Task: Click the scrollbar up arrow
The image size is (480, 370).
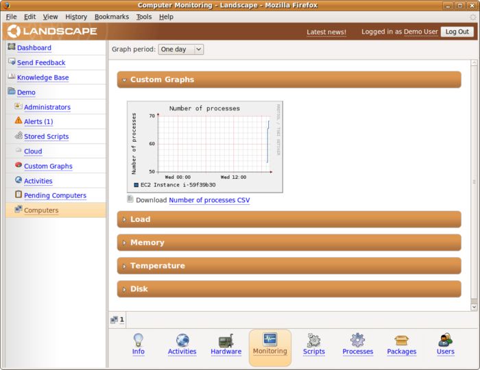Action: pos(474,62)
